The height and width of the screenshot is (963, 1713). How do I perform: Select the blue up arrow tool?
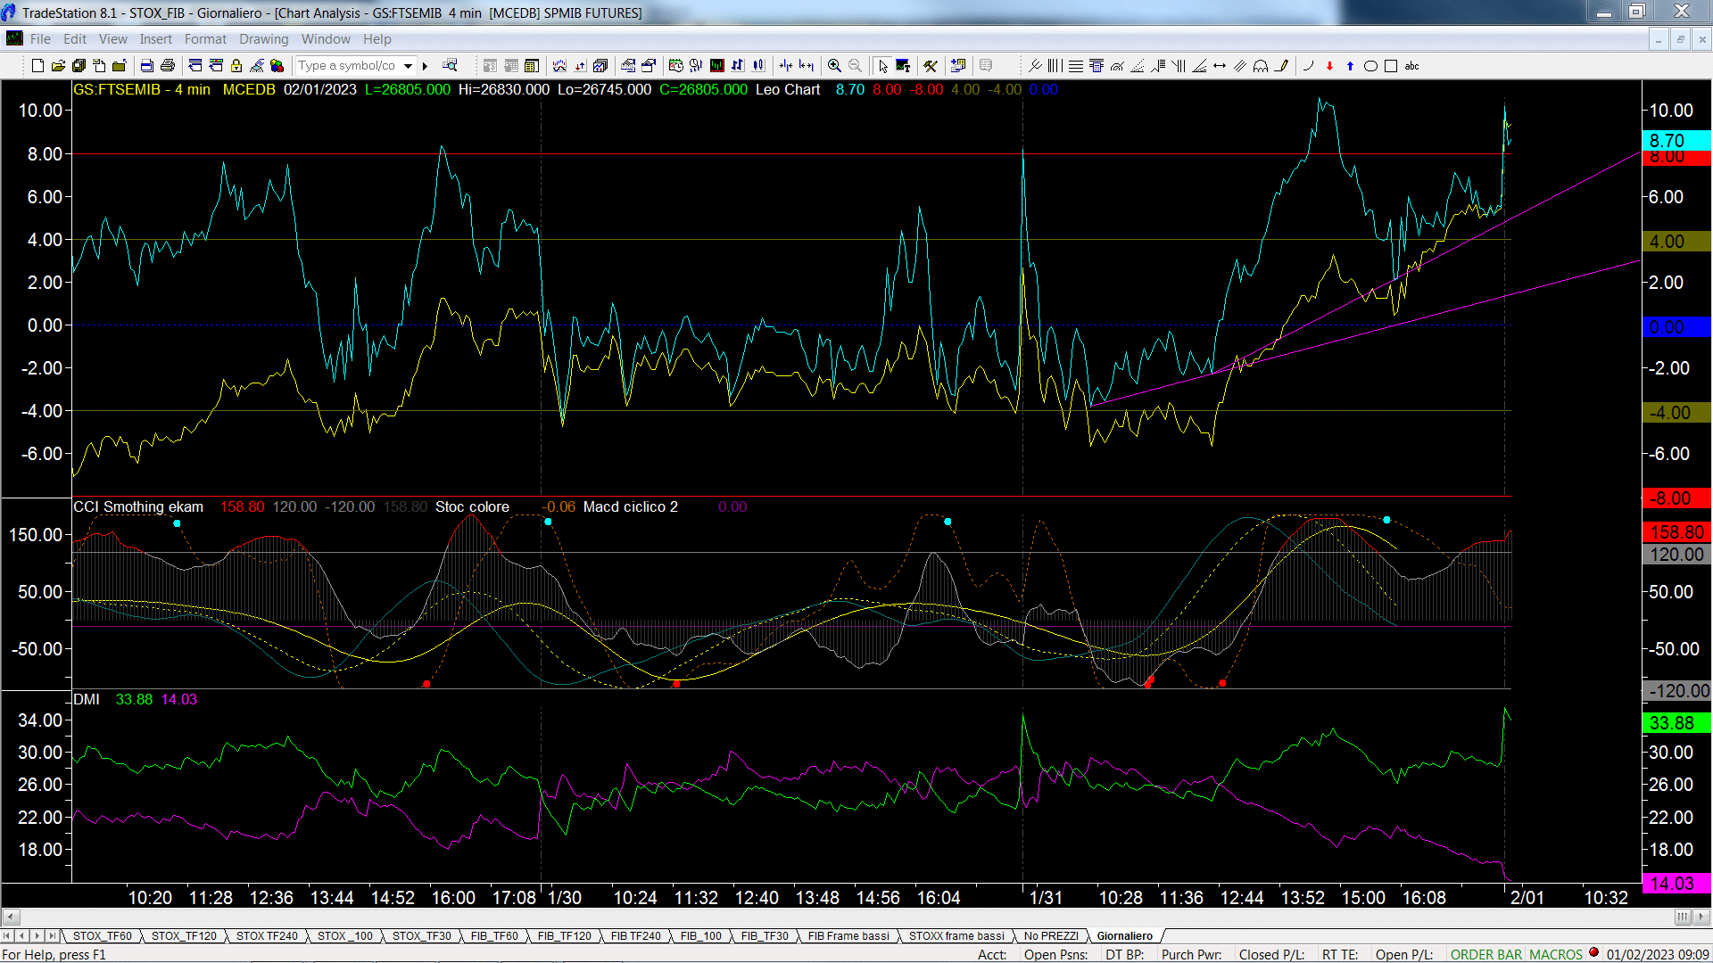click(1350, 66)
